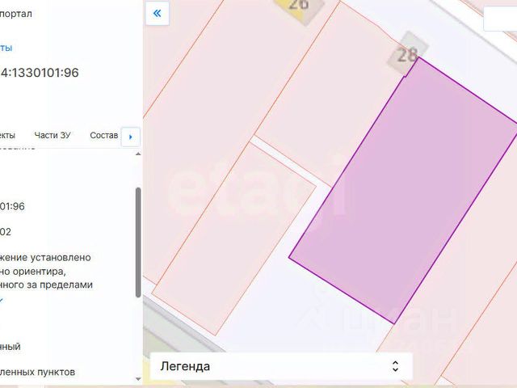The image size is (517, 388).
Task: Click the tabs scroll-right arrow
Action: (131, 137)
